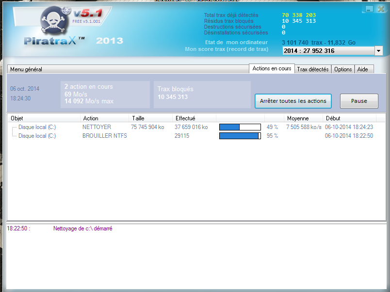
Task: Click the Désinstallations sécurisées label
Action: click(x=236, y=32)
